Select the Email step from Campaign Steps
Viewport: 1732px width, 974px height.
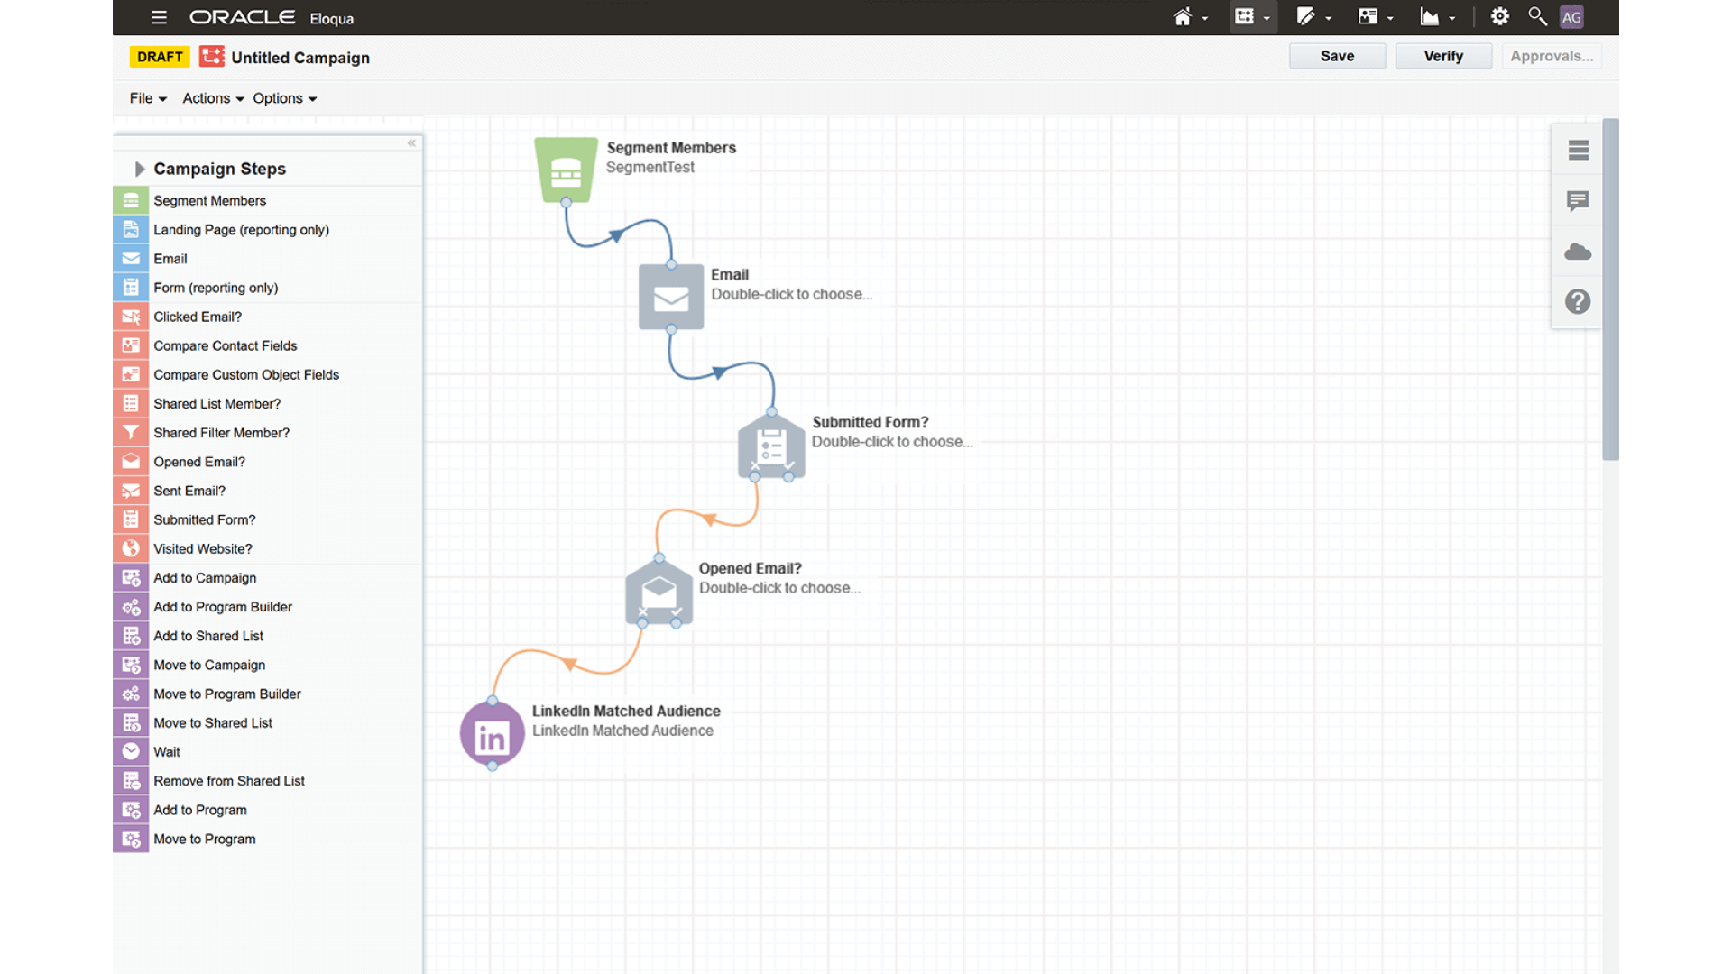[x=170, y=259]
